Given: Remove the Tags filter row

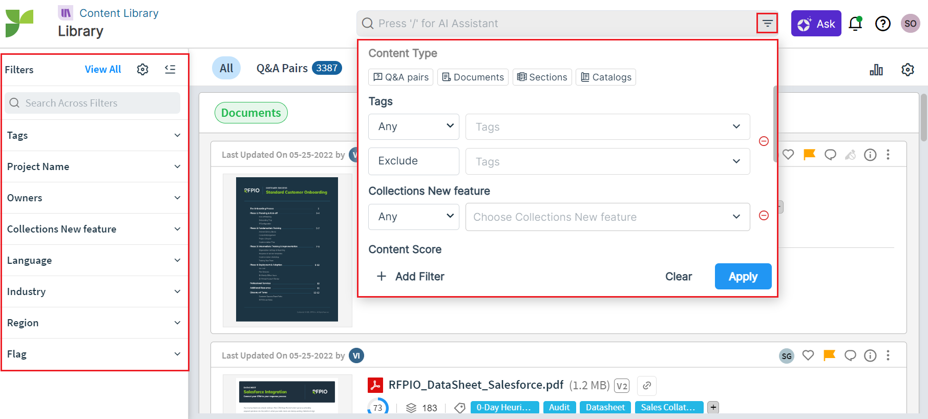Looking at the screenshot, I should coord(764,141).
